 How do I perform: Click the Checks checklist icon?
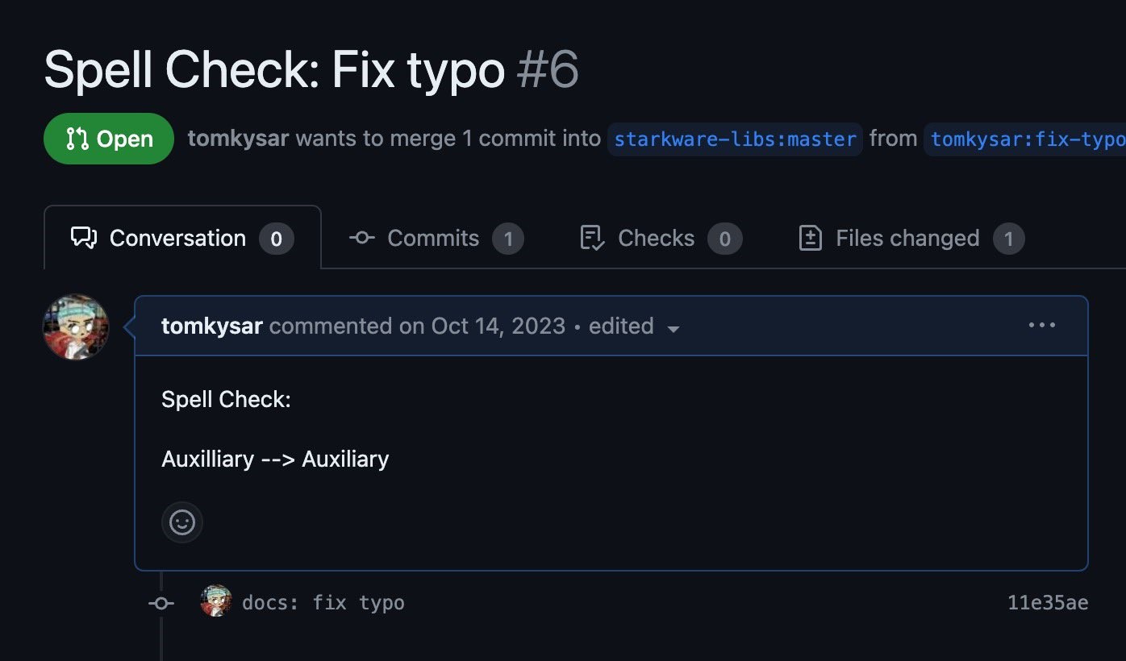pos(593,238)
